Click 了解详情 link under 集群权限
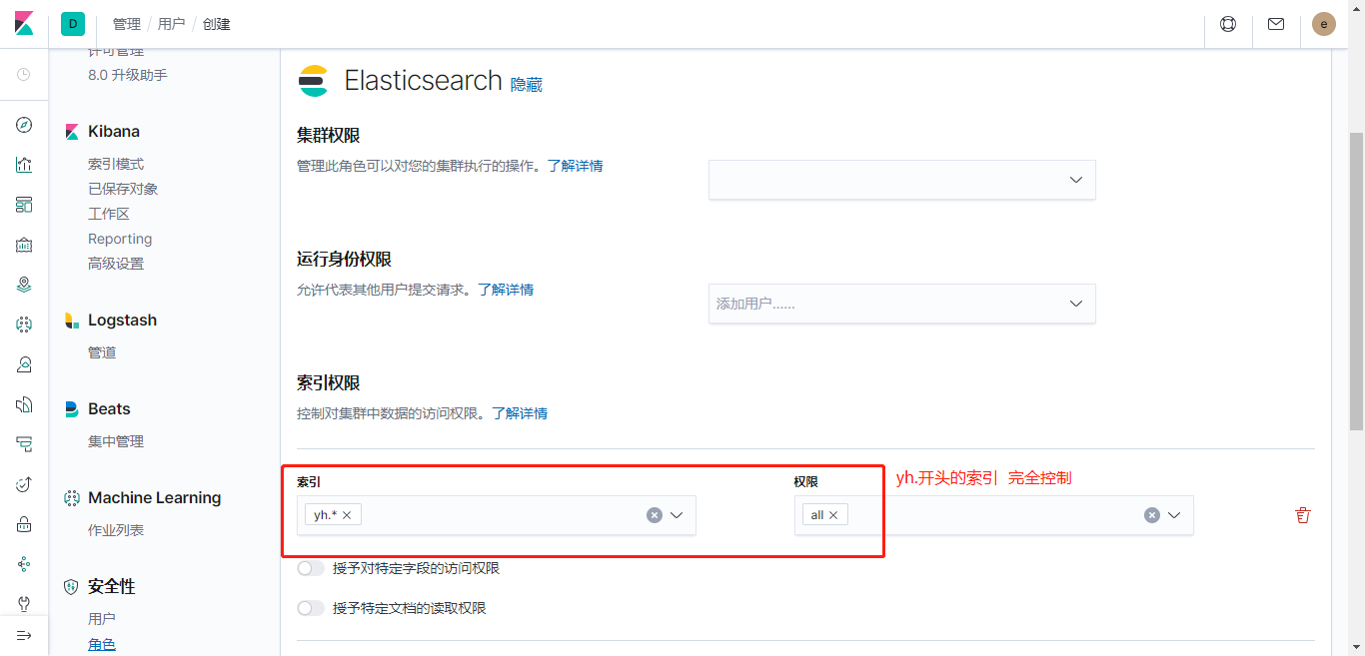Screen dimensions: 1365x656 tap(575, 166)
